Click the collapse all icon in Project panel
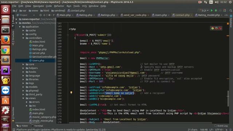This screenshot has width=233, height=131. point(44,15)
